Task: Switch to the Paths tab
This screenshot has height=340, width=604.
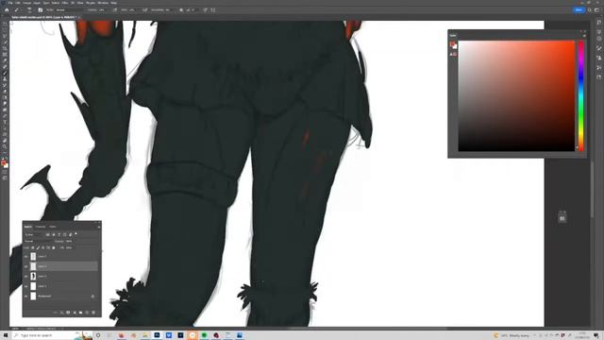Action: tap(53, 227)
